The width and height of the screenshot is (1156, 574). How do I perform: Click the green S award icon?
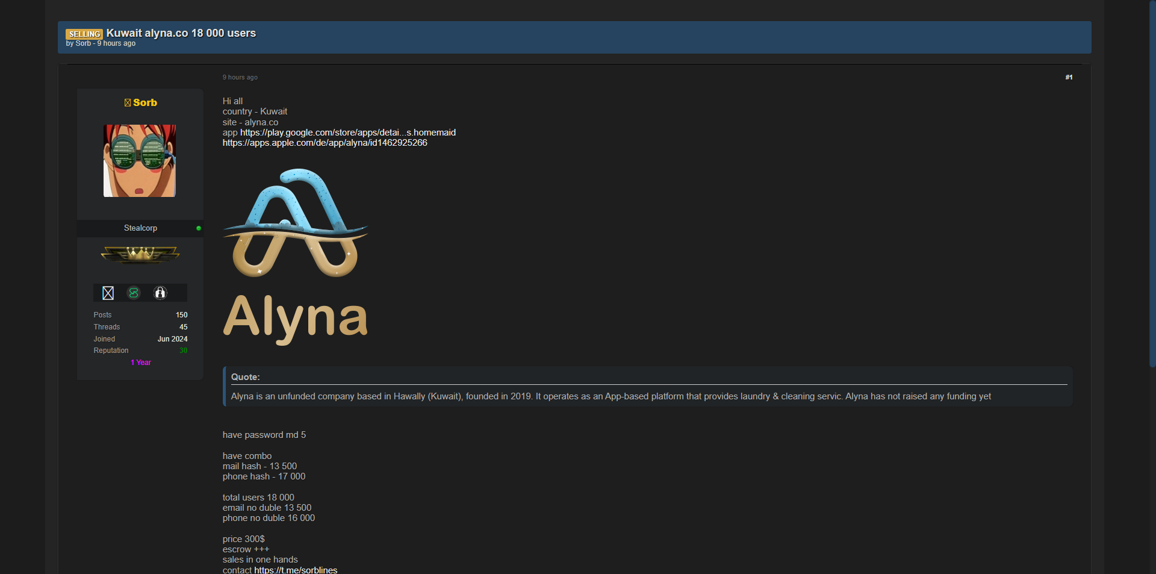[x=134, y=293]
